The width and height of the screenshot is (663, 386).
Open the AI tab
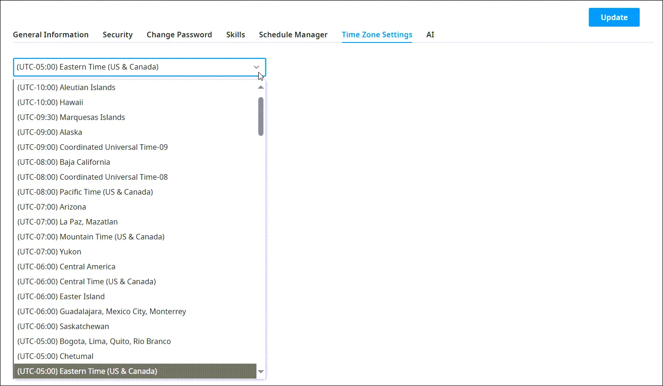pyautogui.click(x=430, y=35)
